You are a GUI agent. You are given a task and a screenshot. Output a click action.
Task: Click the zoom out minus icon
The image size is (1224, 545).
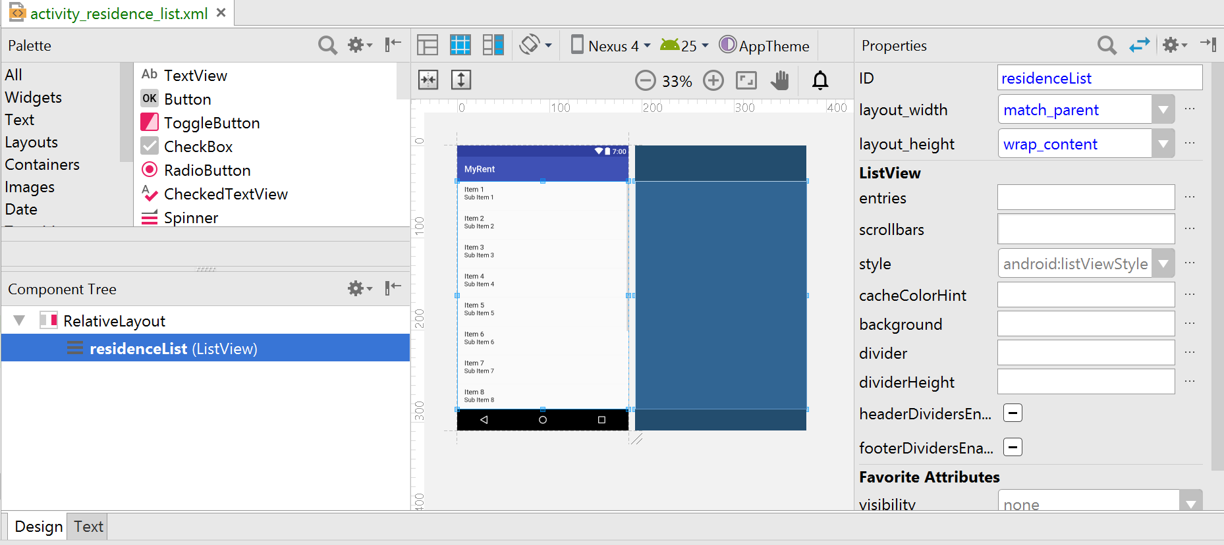pyautogui.click(x=645, y=80)
